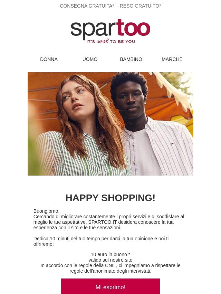221x294 pixels.
Task: Click the red-haired woman in the photo
Action: 83,126
